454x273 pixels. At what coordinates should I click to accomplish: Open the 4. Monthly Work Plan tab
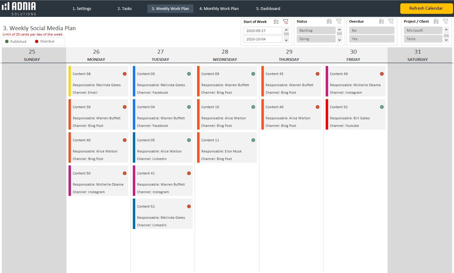pos(219,8)
